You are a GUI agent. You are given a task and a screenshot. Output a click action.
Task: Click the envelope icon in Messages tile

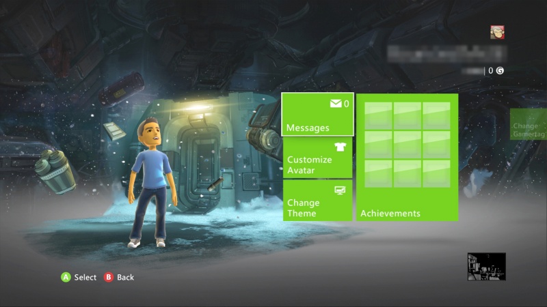335,104
